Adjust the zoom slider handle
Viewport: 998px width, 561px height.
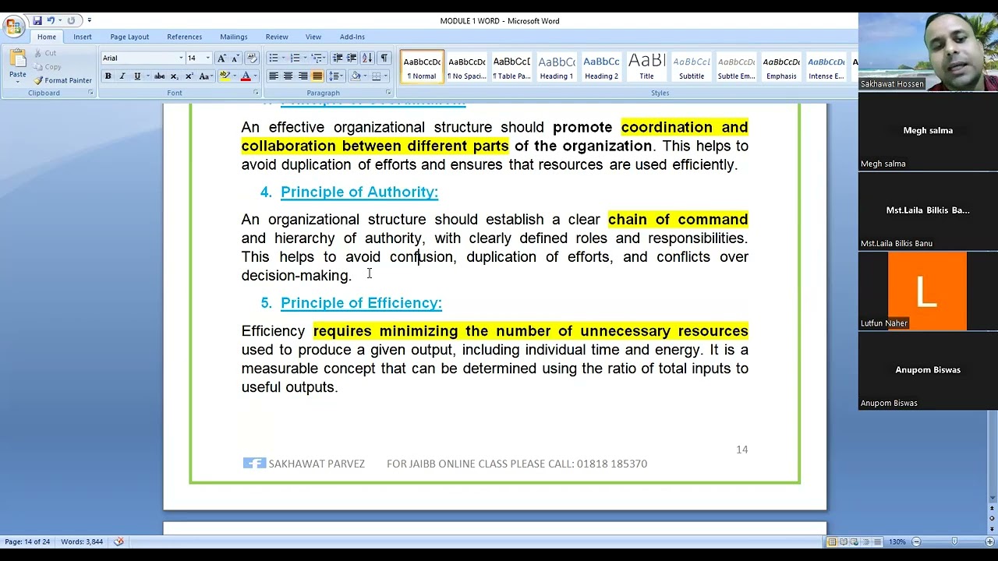click(x=954, y=542)
